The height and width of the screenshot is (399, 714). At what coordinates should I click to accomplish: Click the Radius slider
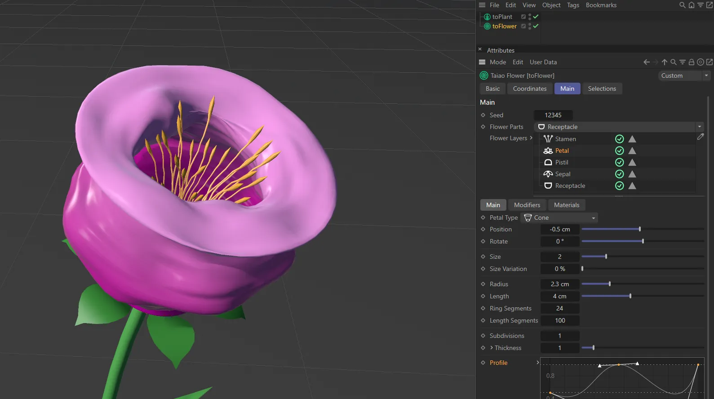tap(643, 284)
